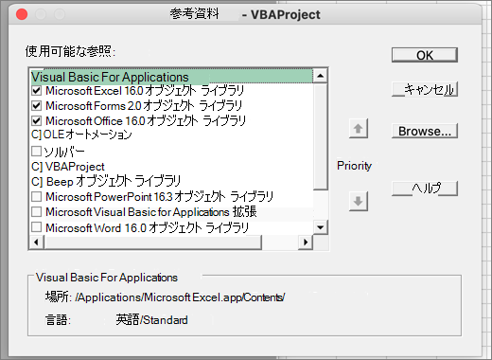Open the Browse... file dialog
This screenshot has width=492, height=360.
pyautogui.click(x=425, y=131)
